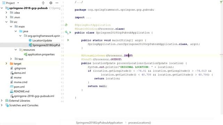Screen dimensions: 223x125
Task: Click the README markdown file icon
Action: tap(11, 92)
